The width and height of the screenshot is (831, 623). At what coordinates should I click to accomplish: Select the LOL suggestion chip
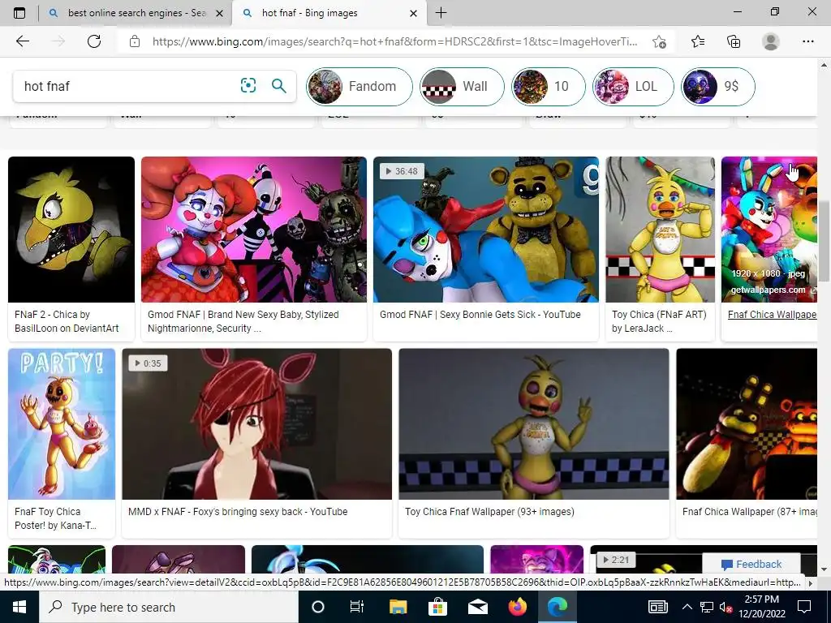click(633, 86)
